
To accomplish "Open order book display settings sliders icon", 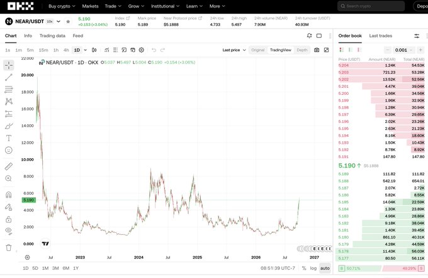I will click(x=417, y=36).
